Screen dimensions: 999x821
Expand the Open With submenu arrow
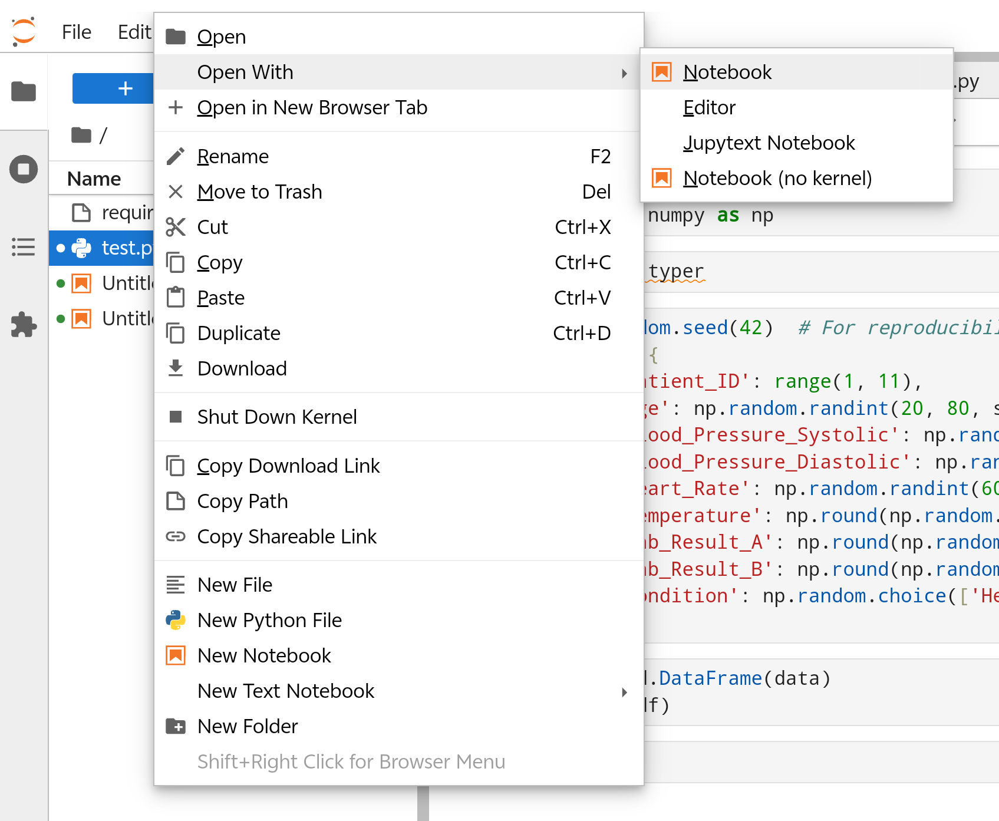624,73
